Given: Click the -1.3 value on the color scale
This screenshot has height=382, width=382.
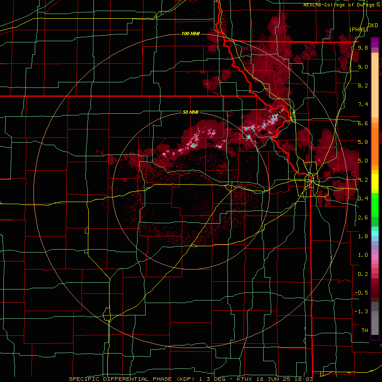Looking at the screenshot, I should click(x=361, y=312).
